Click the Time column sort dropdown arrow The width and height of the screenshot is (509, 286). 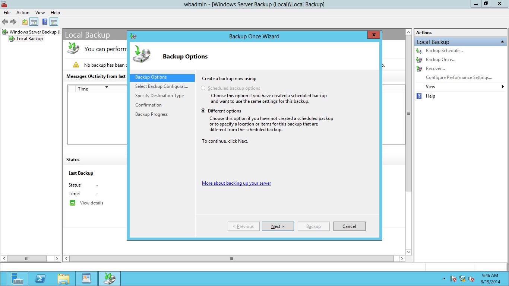coord(107,88)
